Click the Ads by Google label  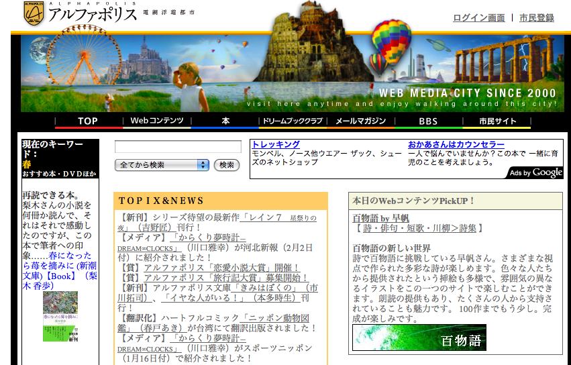535,172
